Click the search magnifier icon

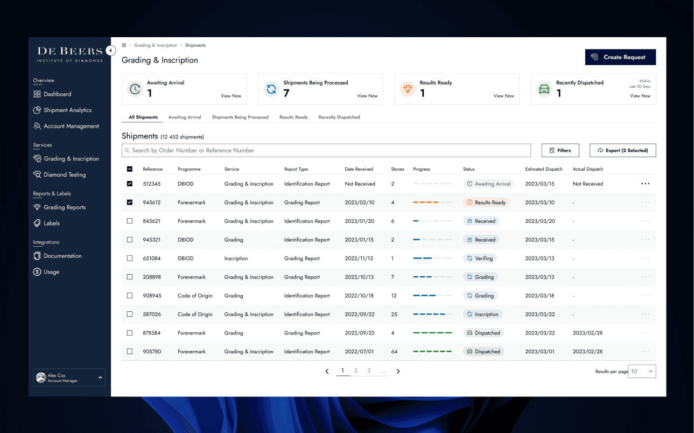127,150
